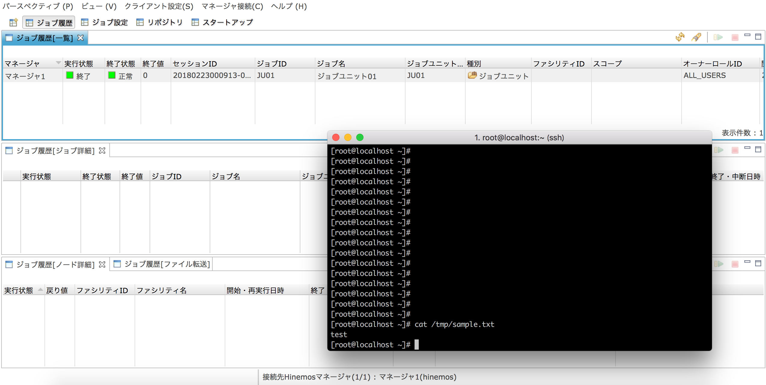Viewport: 766px width, 385px height.
Task: Click the red stop job icon in list toolbar
Action: (735, 37)
